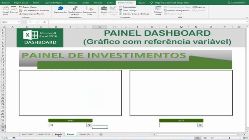Switch to Page Layout view
This screenshot has width=249, height=140.
pos(205,138)
